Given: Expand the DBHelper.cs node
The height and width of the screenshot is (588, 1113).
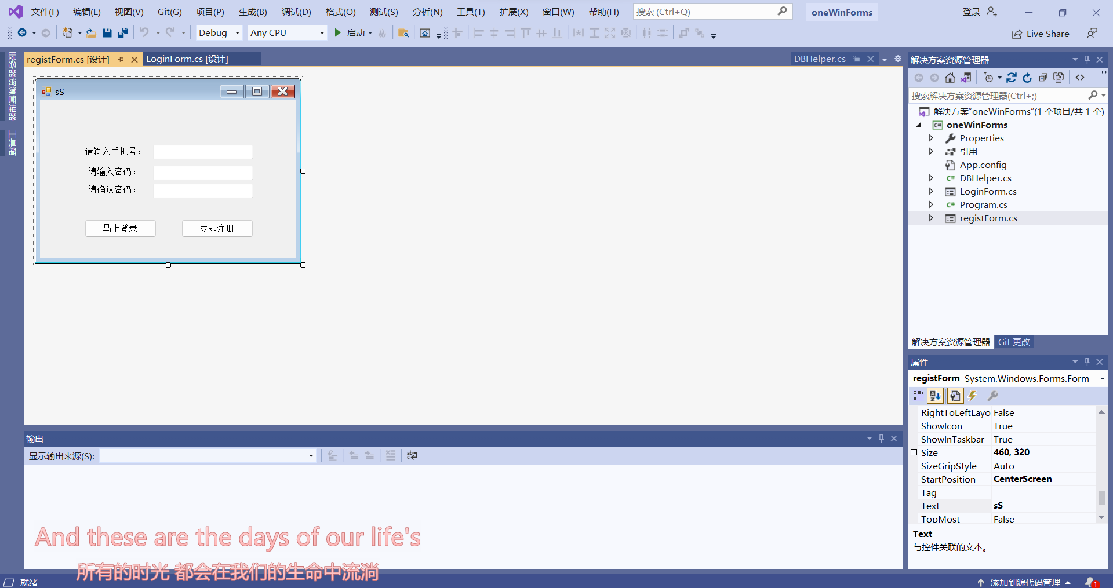Looking at the screenshot, I should [931, 178].
